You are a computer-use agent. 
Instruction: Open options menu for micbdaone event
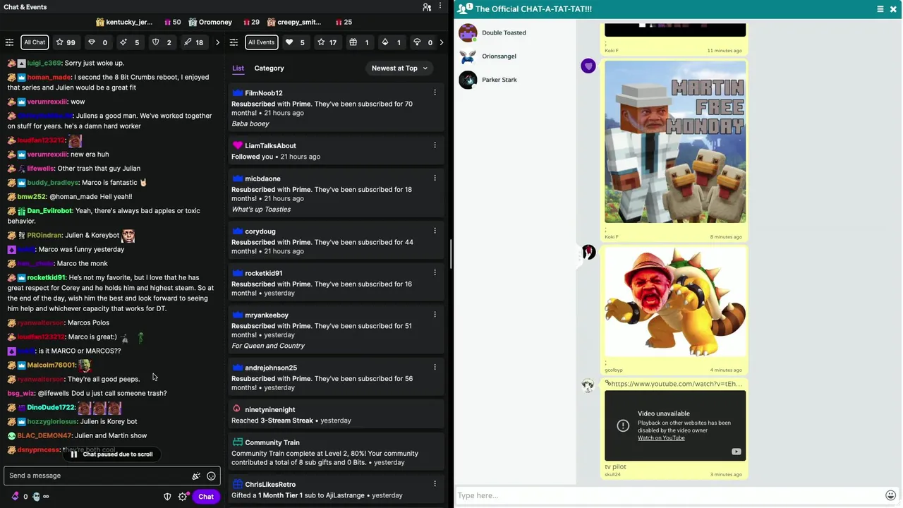[435, 179]
